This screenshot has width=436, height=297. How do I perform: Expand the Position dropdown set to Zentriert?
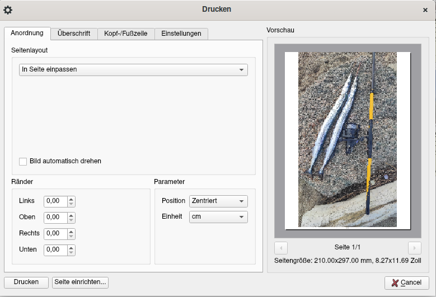(218, 201)
